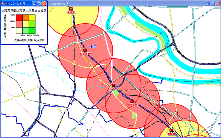Click the lime green middle-right legend swatch
221x138 pixels.
click(32, 24)
